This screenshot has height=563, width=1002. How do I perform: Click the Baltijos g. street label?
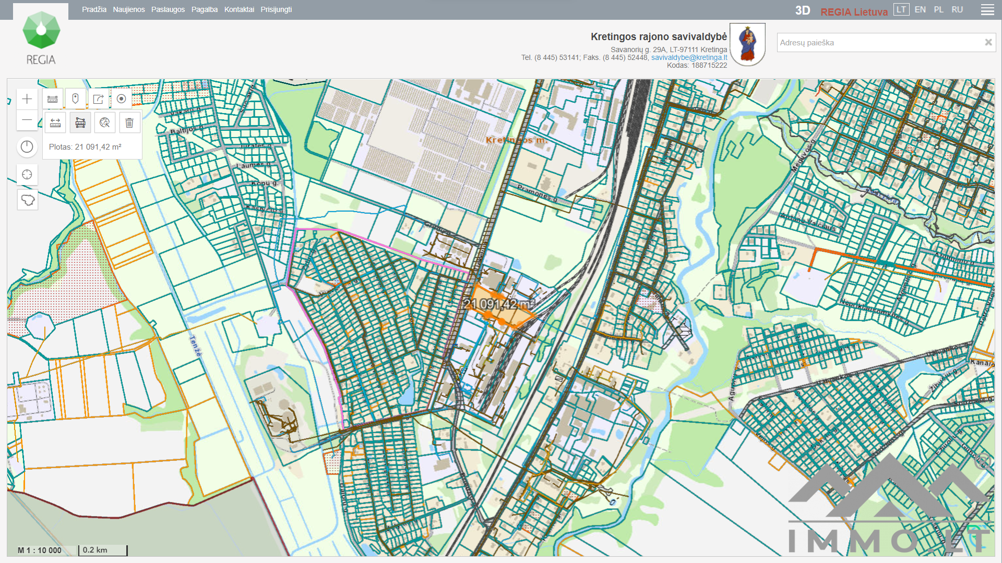pos(187,130)
